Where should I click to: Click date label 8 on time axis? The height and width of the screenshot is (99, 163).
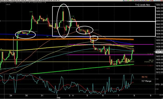[x=134, y=95]
